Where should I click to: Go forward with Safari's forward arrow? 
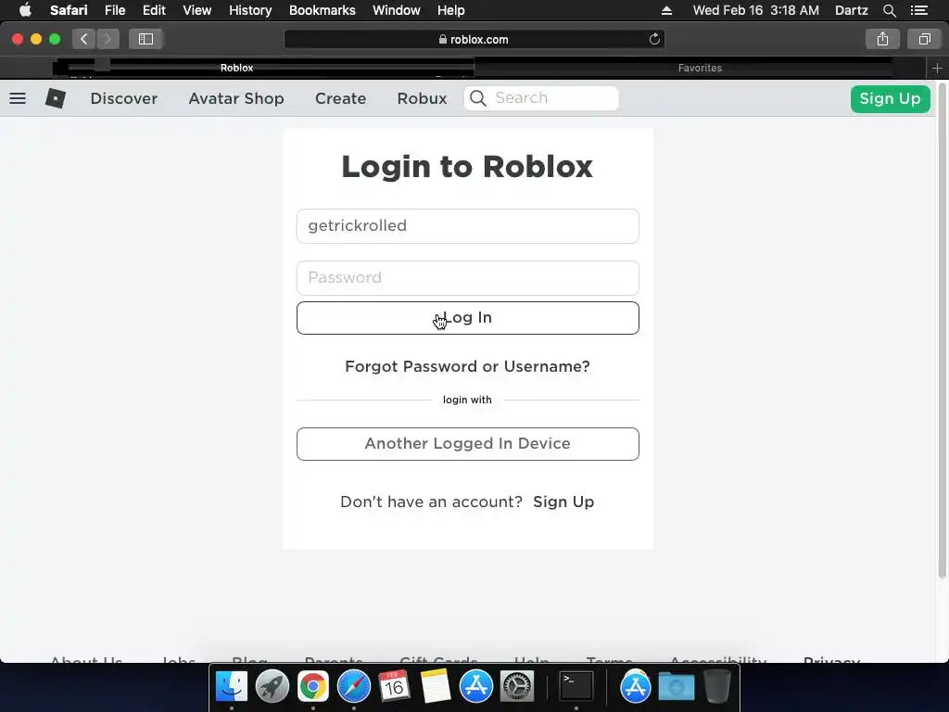tap(108, 39)
